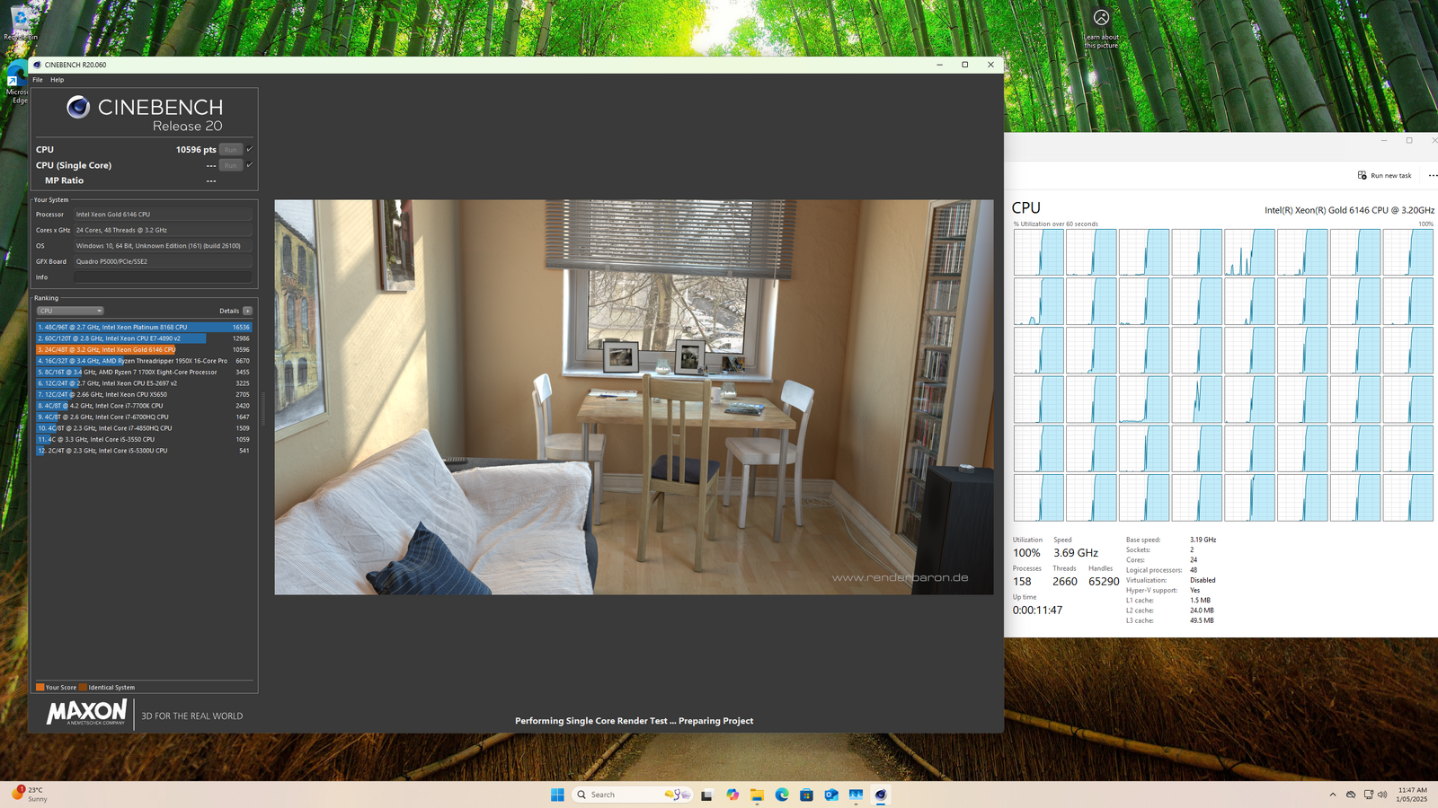Select rank 12 Core i5-5300U row
The image size is (1438, 808).
click(144, 451)
